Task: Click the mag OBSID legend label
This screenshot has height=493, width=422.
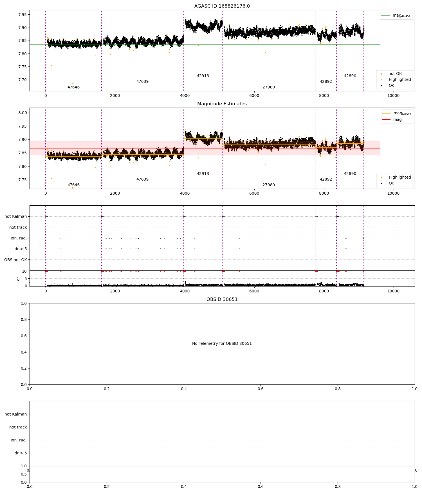Action: tap(402, 113)
